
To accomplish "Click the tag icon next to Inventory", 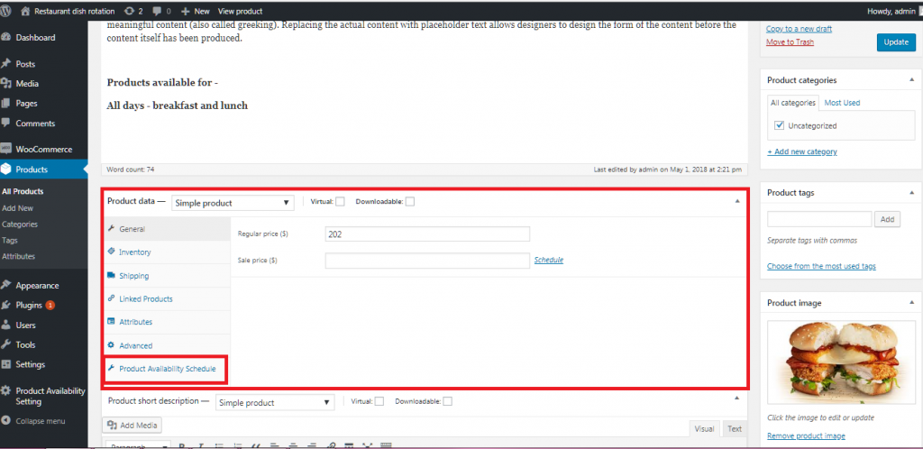I will coord(111,252).
